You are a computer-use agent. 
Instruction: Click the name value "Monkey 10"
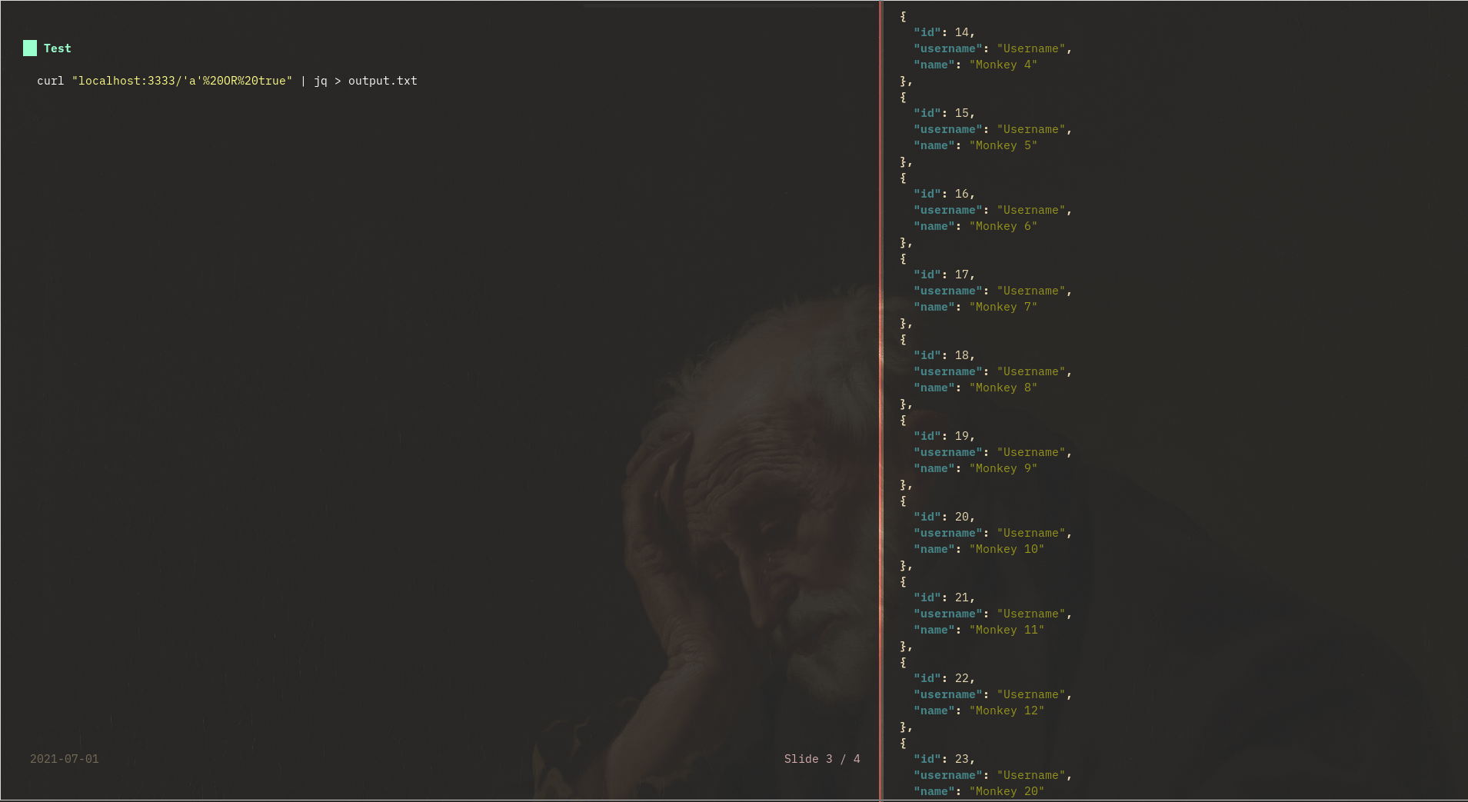(1007, 549)
